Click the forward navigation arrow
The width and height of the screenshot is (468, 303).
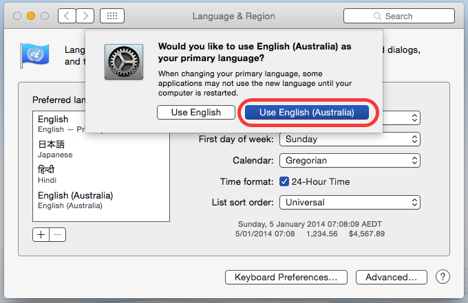point(85,16)
